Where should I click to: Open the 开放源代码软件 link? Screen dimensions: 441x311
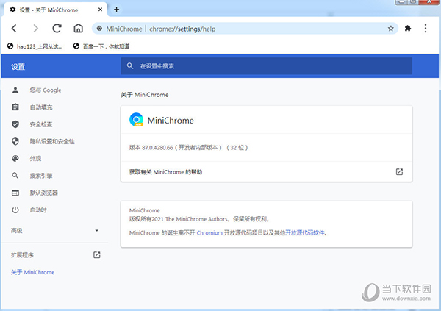tap(305, 233)
